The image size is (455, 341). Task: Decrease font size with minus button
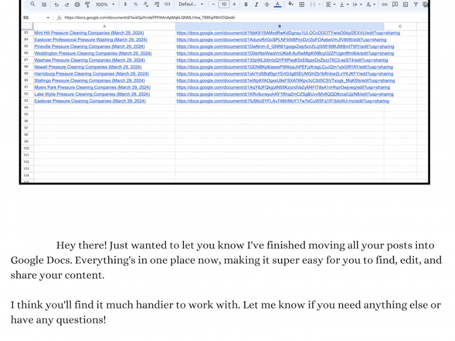(213, 4)
